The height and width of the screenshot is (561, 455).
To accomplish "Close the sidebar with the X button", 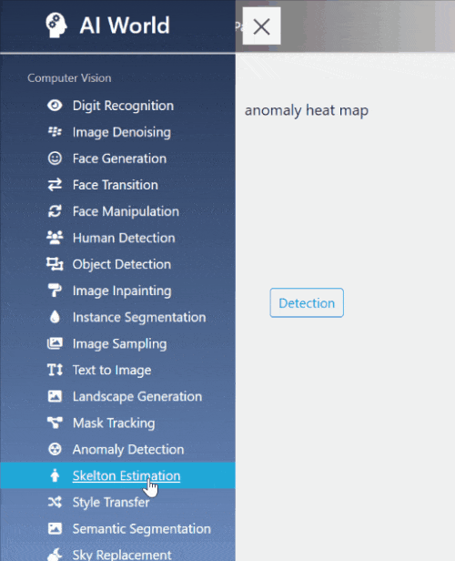I will point(262,26).
